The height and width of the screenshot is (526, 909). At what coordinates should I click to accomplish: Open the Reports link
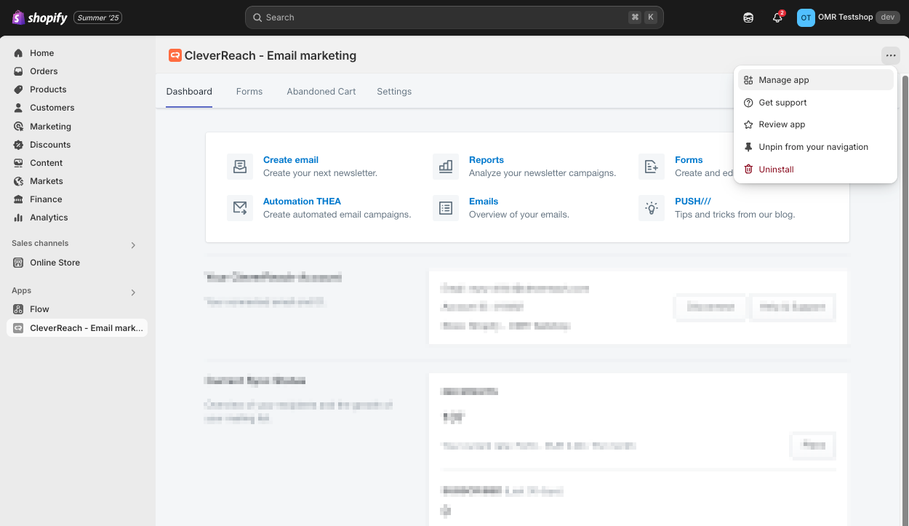pos(486,160)
